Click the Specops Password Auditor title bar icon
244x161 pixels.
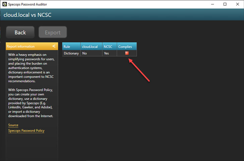[4, 4]
